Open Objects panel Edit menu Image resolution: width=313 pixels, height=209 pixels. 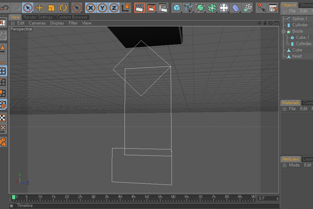[x=303, y=11]
